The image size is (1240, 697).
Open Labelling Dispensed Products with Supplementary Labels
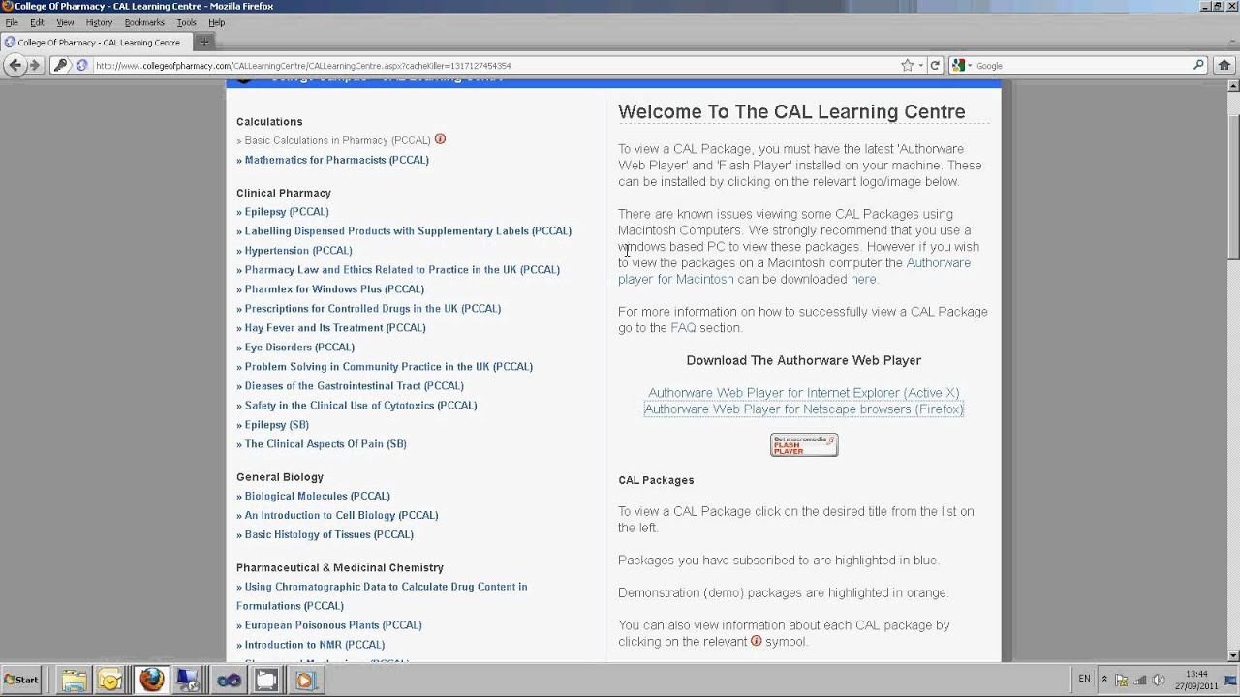click(408, 230)
